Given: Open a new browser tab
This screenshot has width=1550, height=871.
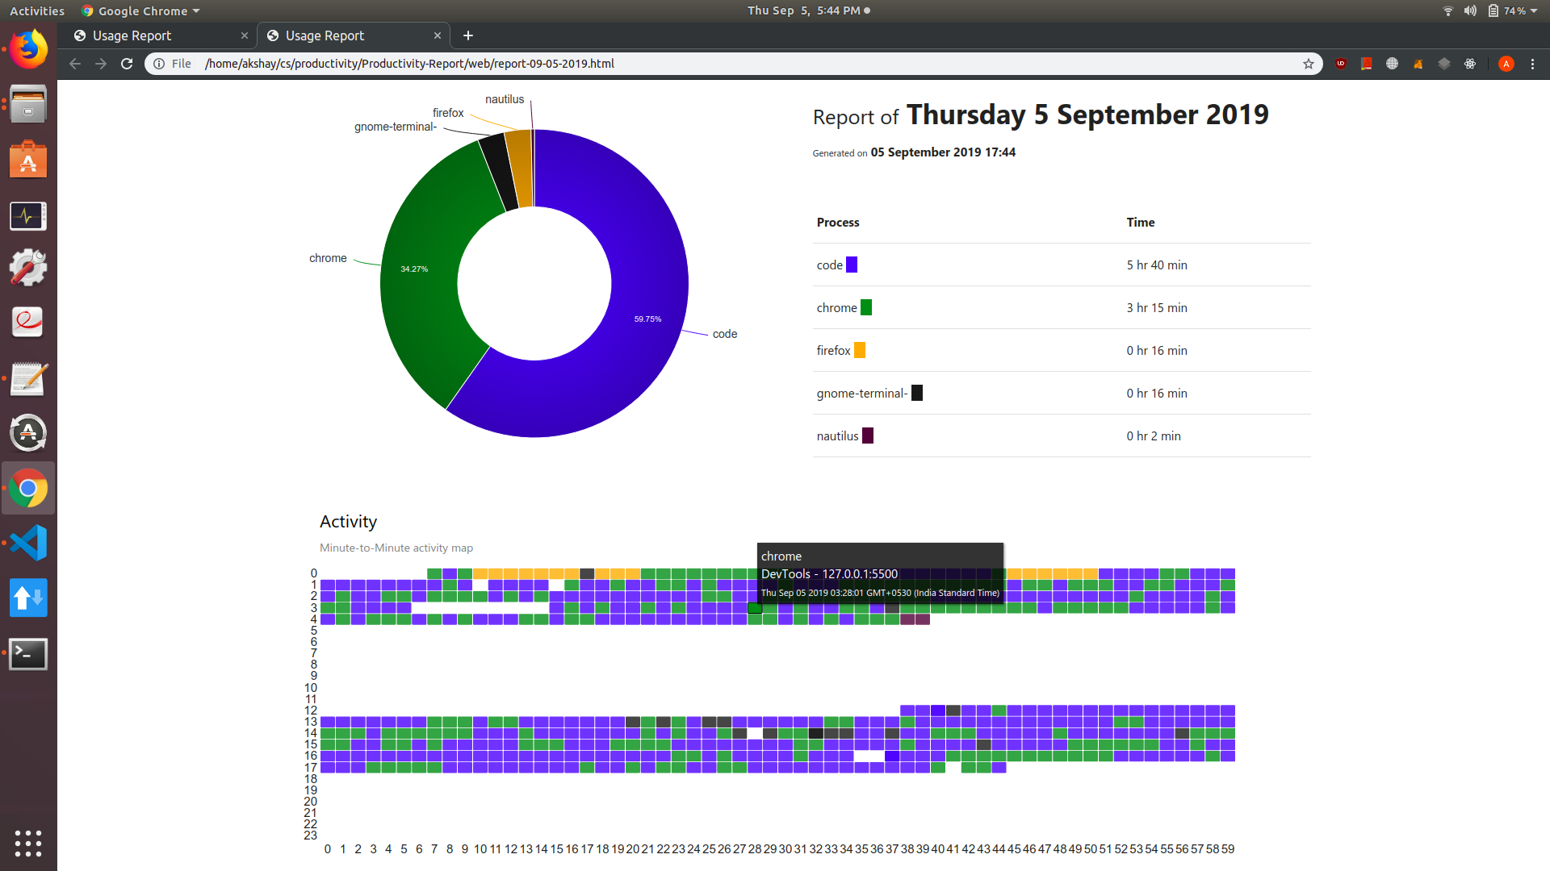Looking at the screenshot, I should click(468, 35).
